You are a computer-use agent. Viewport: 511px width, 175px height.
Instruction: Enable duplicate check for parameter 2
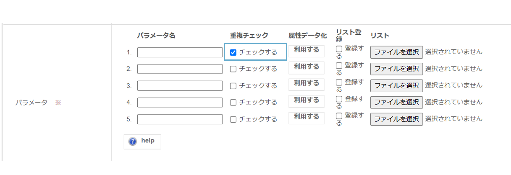point(233,69)
